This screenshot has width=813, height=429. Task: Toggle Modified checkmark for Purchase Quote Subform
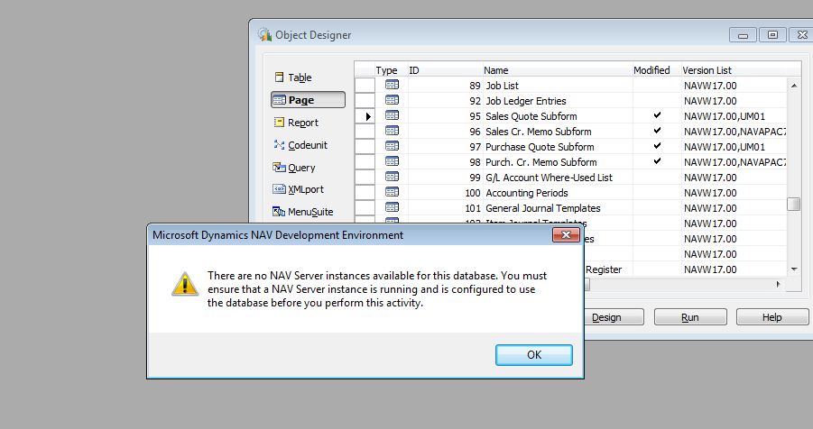[657, 146]
